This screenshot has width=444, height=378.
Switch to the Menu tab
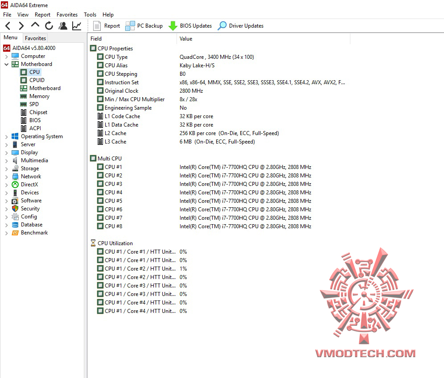[x=11, y=37]
